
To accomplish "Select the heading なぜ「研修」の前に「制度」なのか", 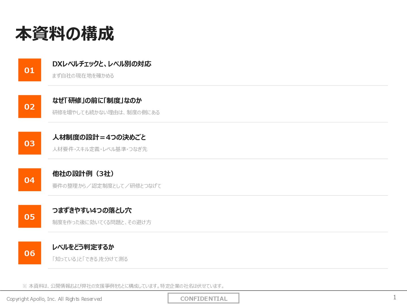I will (97, 101).
